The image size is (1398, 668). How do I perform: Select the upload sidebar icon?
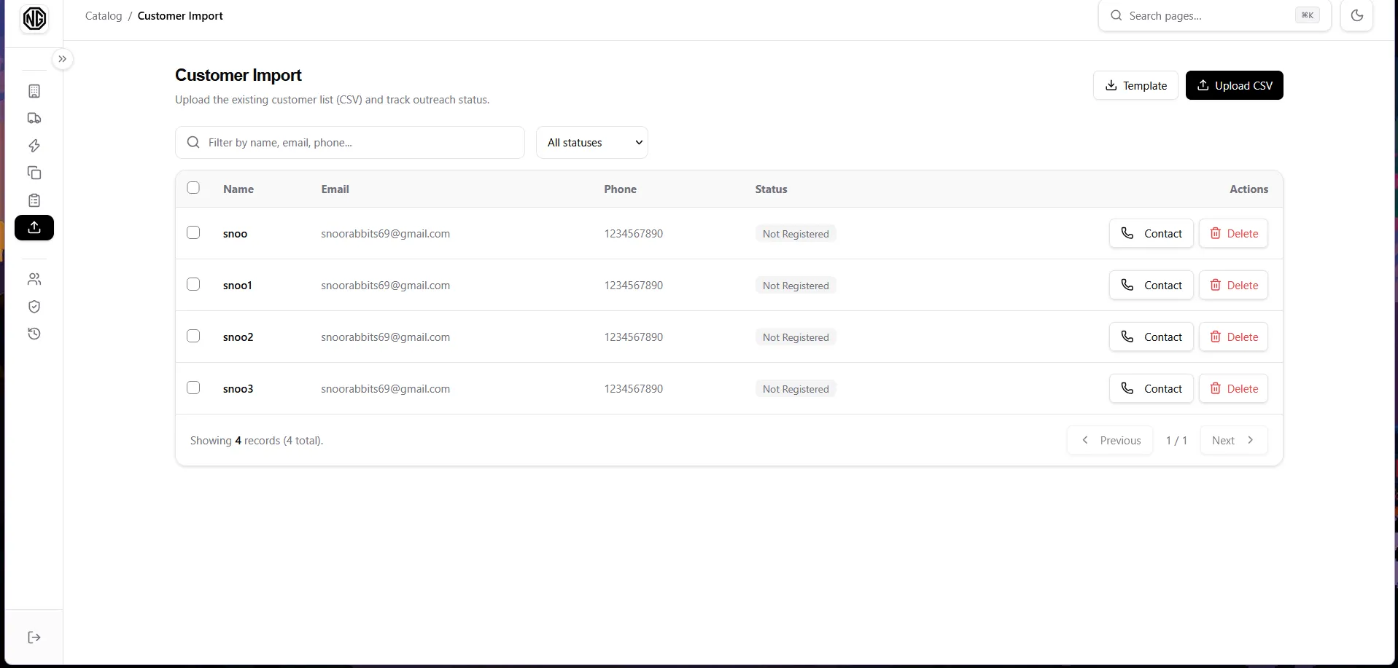point(34,227)
